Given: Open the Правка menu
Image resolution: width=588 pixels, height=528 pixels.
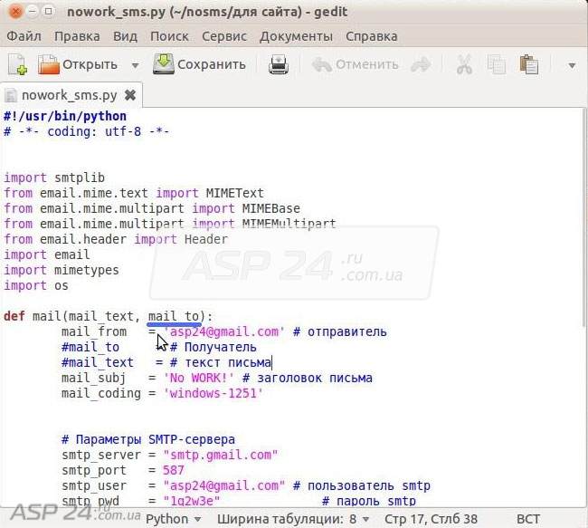Looking at the screenshot, I should pos(77,36).
